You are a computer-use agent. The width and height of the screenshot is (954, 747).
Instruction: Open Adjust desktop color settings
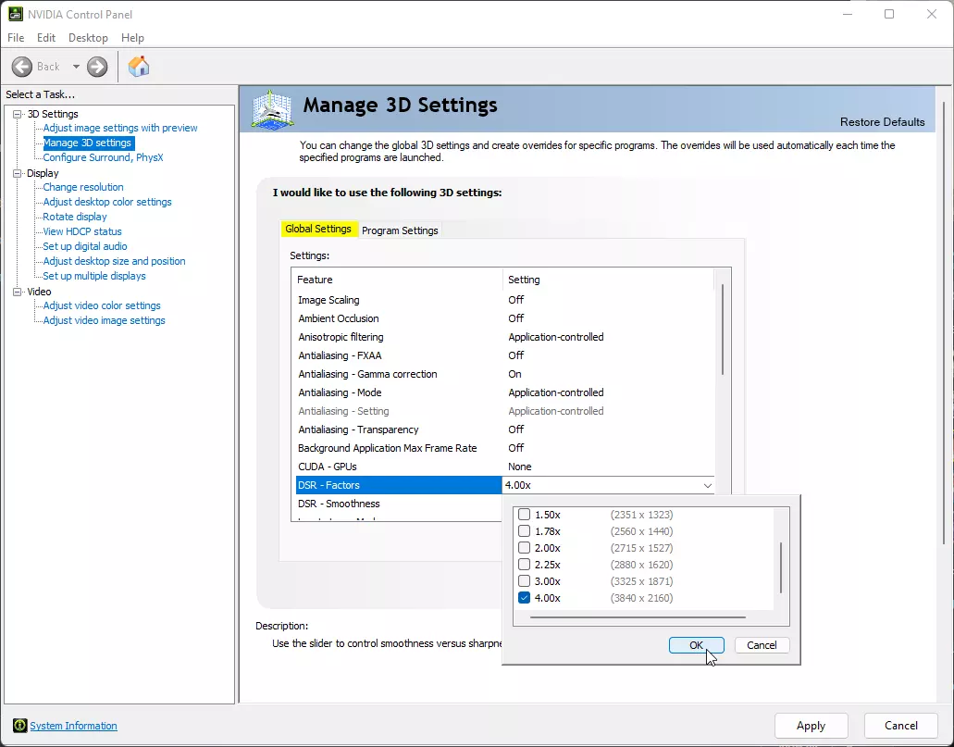pyautogui.click(x=107, y=202)
